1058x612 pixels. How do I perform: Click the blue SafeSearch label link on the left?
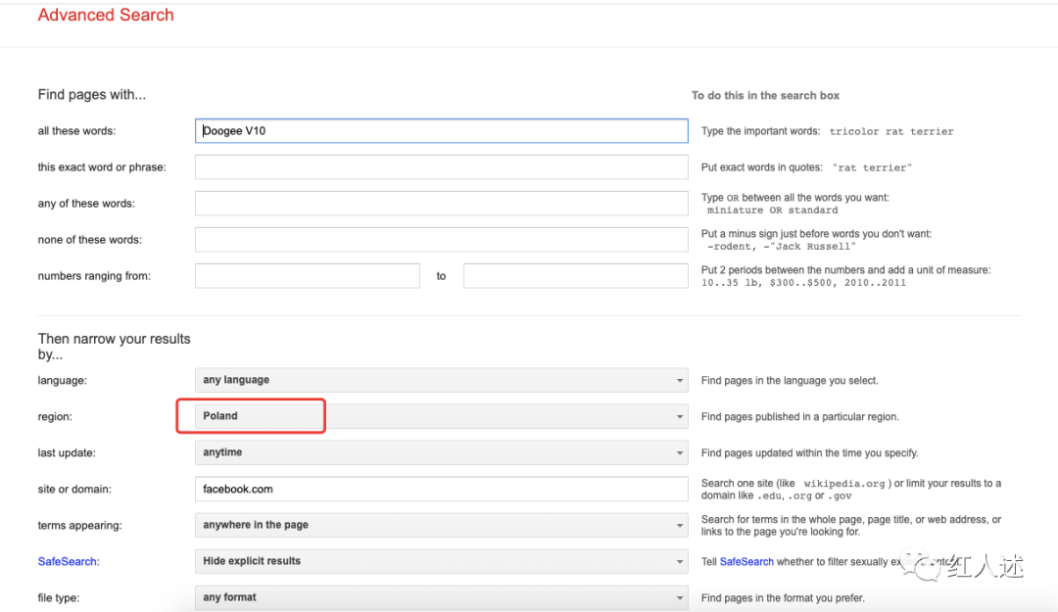[x=69, y=561]
